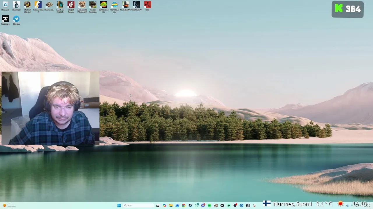This screenshot has width=373, height=209.
Task: Open the My Summer Car shortcut
Action: point(103,7)
